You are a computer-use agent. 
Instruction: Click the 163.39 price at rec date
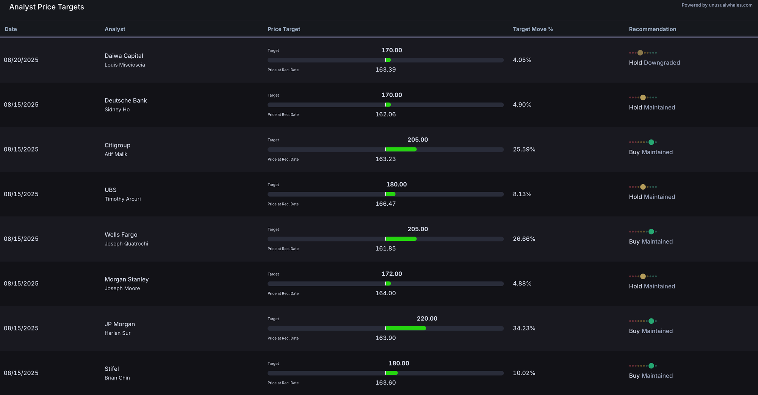pyautogui.click(x=385, y=70)
